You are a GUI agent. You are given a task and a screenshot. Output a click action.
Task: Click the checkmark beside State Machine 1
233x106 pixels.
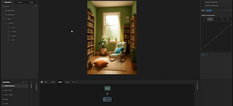(27, 86)
